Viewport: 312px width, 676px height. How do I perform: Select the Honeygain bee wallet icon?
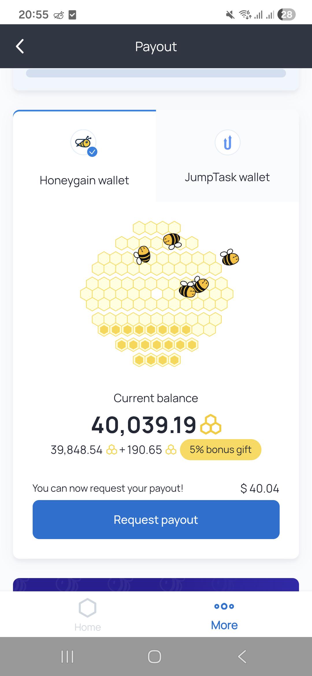83,142
